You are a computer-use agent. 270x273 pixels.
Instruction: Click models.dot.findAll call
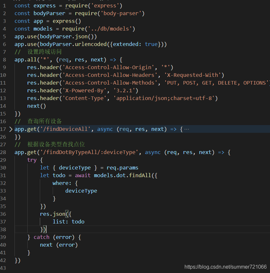pos(122,175)
